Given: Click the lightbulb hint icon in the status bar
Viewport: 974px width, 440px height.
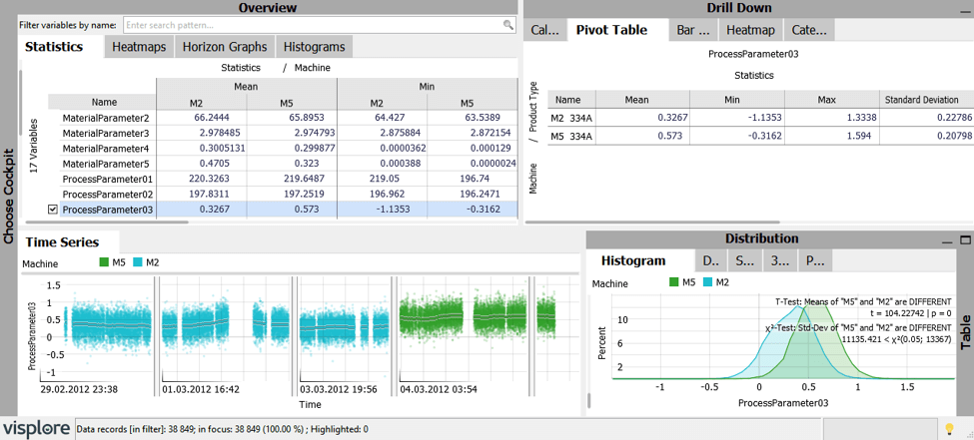Looking at the screenshot, I should pyautogui.click(x=949, y=429).
